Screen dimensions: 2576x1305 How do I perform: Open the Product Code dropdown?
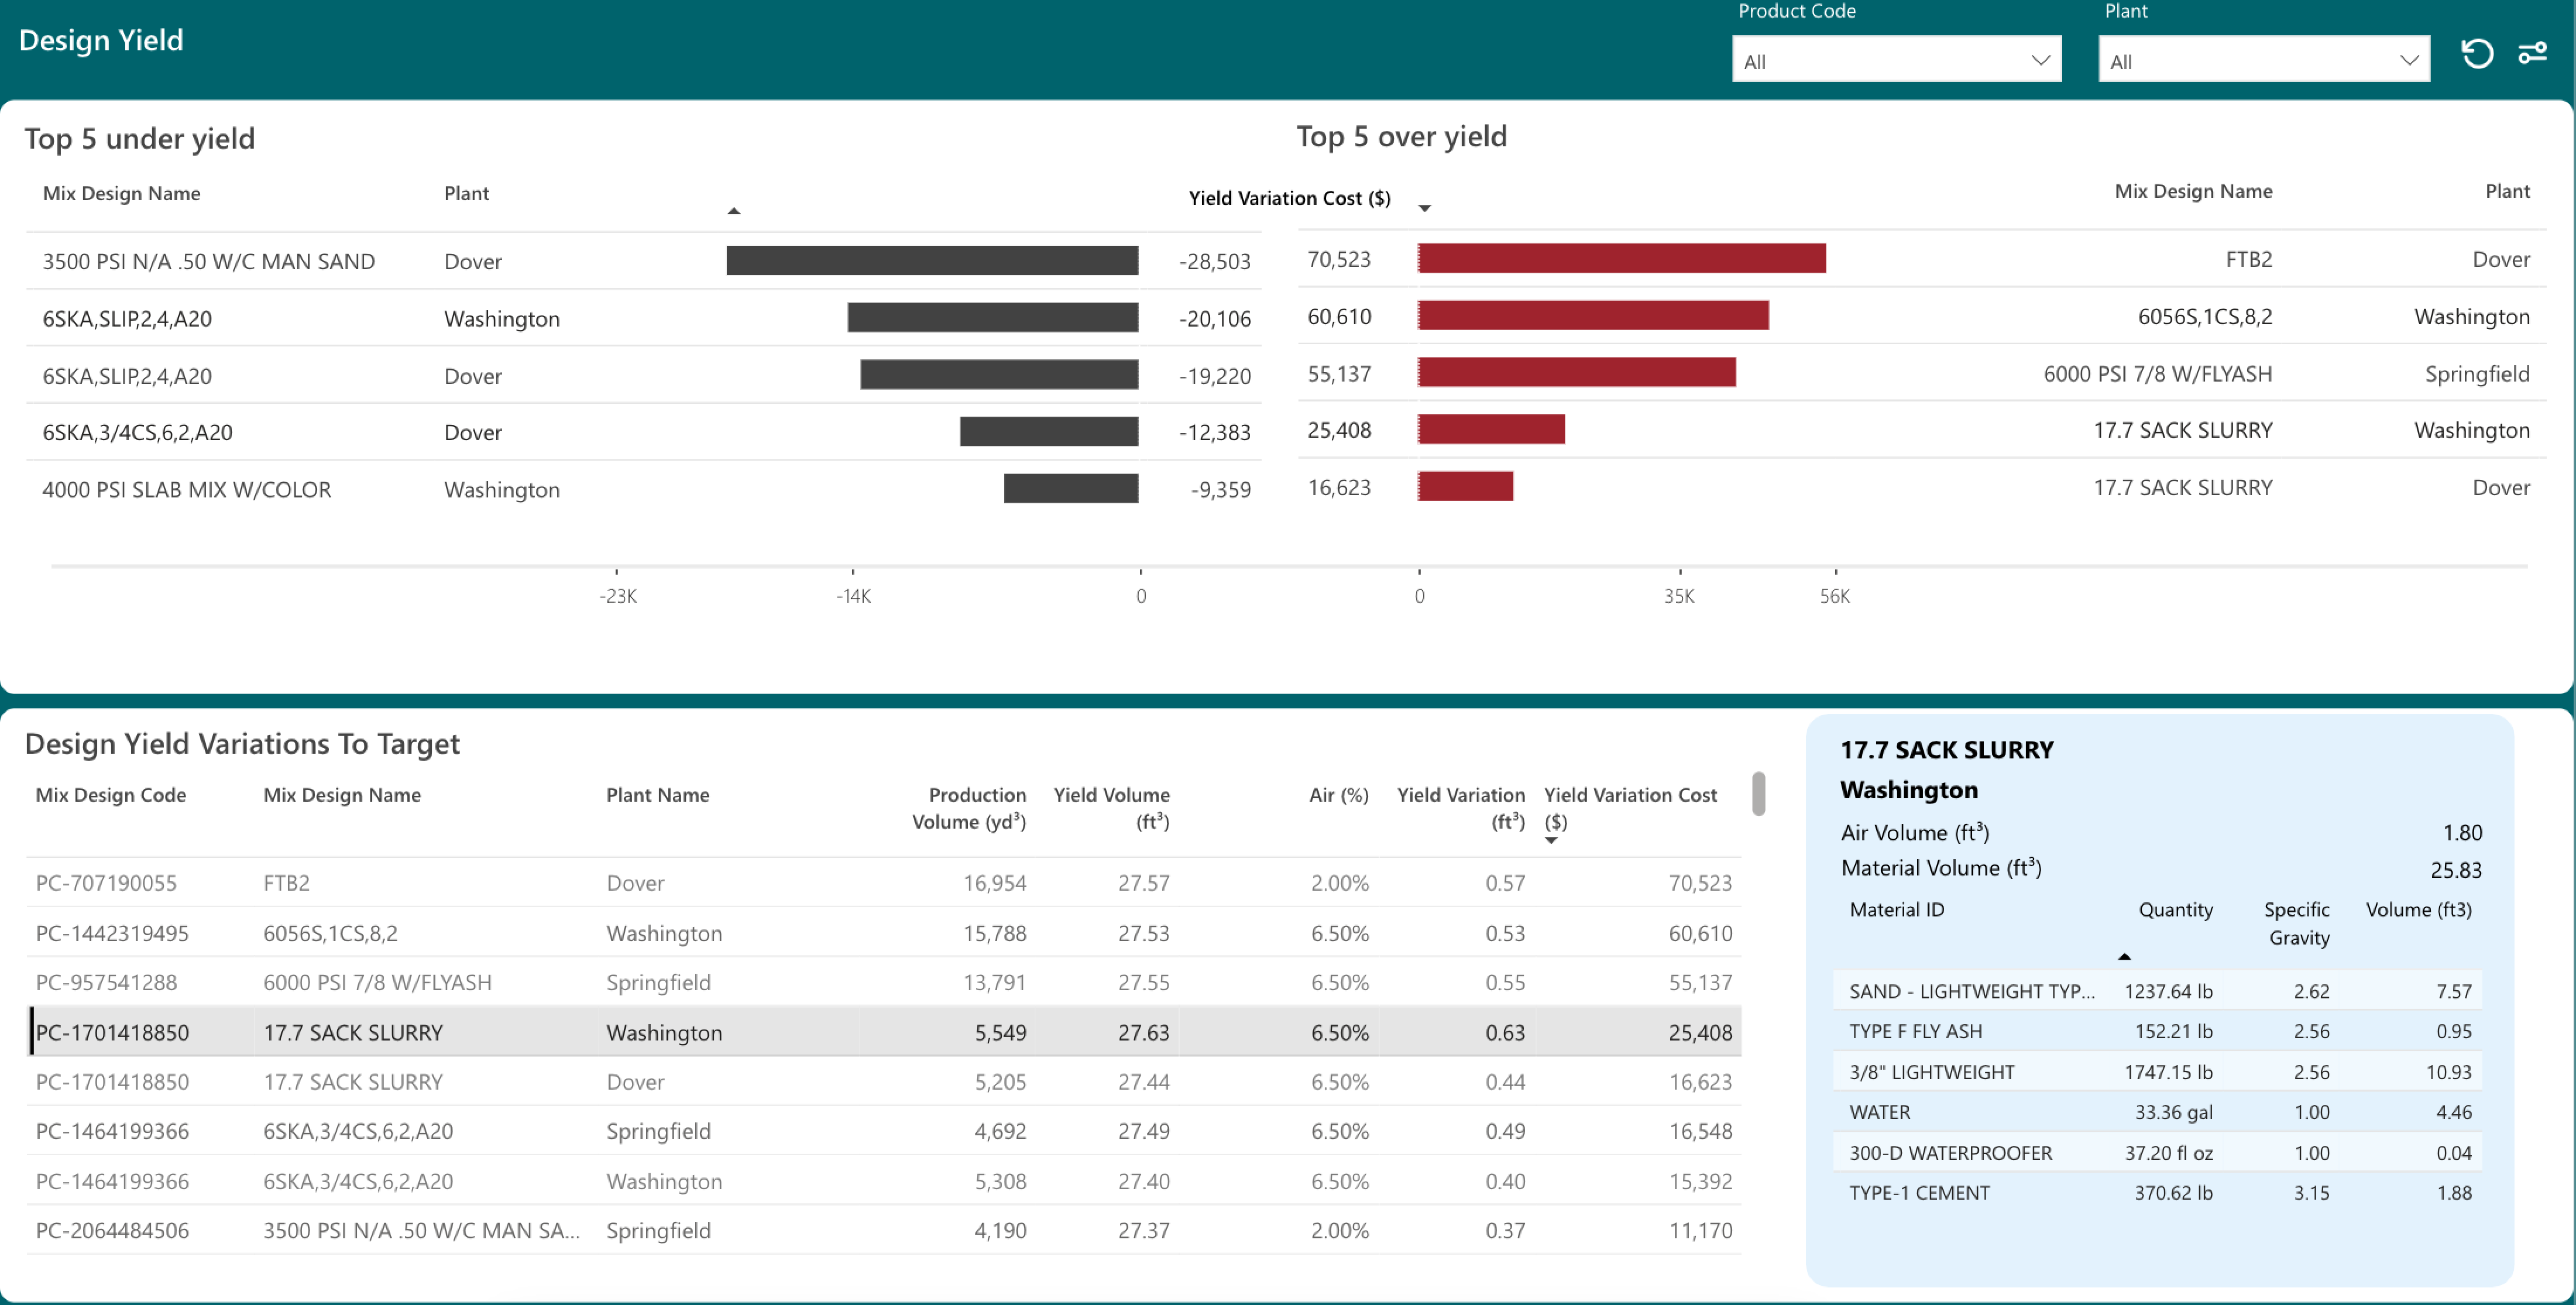(x=1896, y=60)
